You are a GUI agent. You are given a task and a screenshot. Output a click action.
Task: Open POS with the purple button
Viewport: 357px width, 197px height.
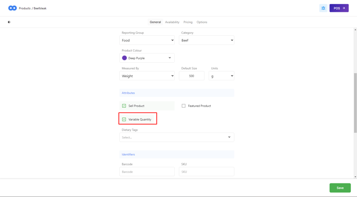pyautogui.click(x=339, y=8)
